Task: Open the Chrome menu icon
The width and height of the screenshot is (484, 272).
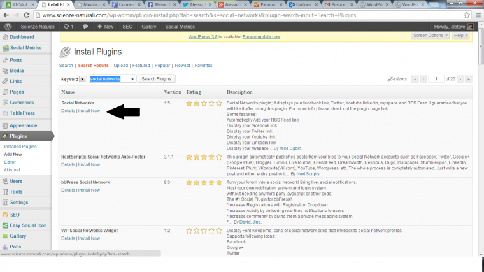Action: (x=478, y=15)
